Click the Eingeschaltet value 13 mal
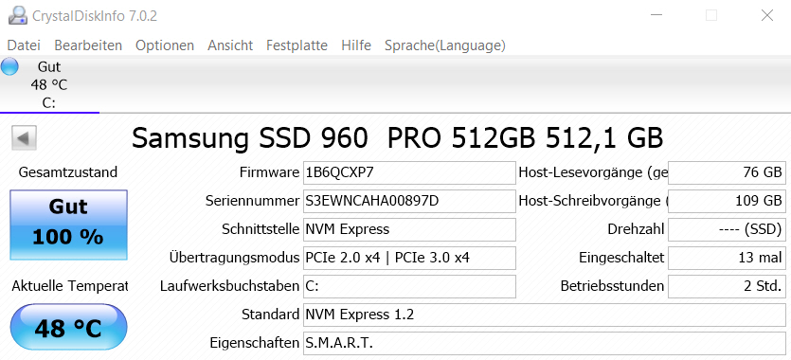The image size is (791, 360). pyautogui.click(x=727, y=258)
